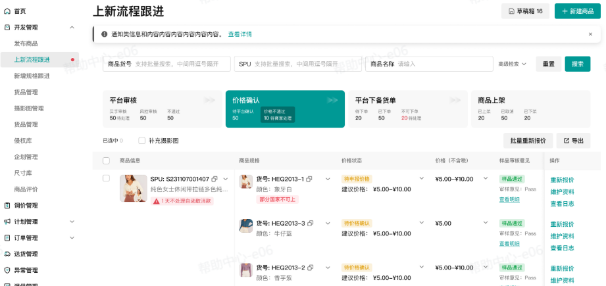
Task: Click the SPU search input field
Action: [x=297, y=64]
